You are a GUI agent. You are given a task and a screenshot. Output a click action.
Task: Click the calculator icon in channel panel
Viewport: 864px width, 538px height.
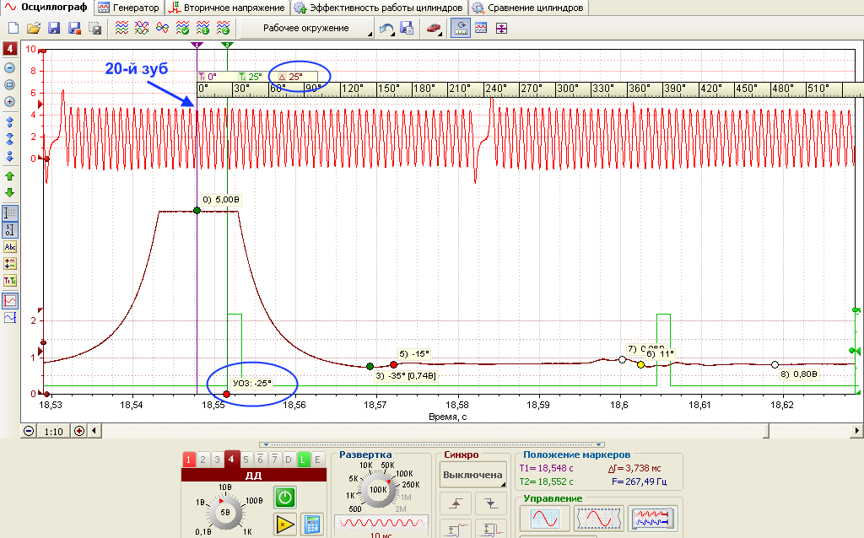(x=312, y=525)
